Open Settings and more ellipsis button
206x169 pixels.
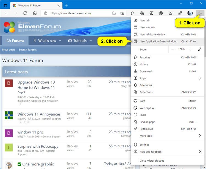[x=200, y=13]
